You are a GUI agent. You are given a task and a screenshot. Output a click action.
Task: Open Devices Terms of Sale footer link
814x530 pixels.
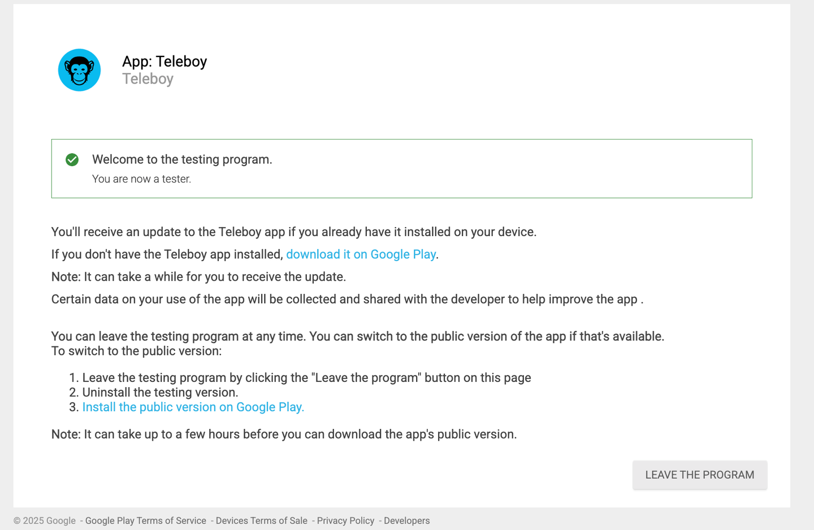click(x=261, y=520)
